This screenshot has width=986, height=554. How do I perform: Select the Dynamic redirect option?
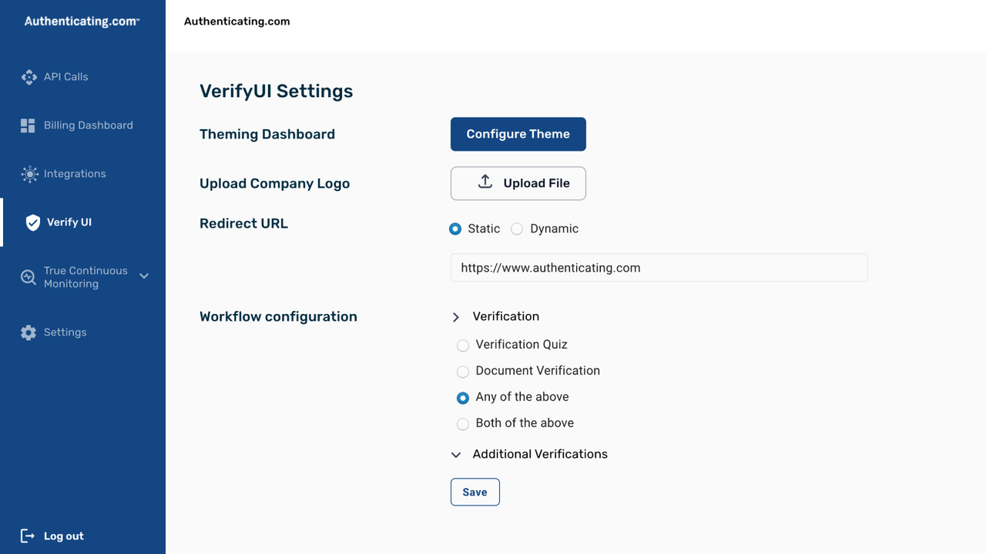coord(517,229)
